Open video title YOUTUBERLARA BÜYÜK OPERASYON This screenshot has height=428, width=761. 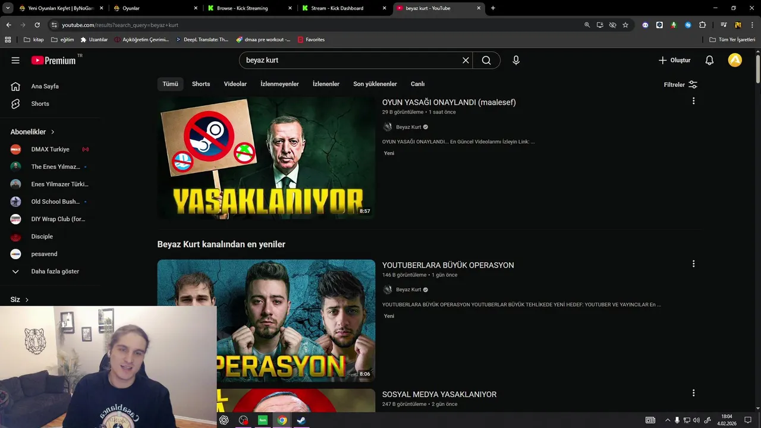(x=448, y=265)
